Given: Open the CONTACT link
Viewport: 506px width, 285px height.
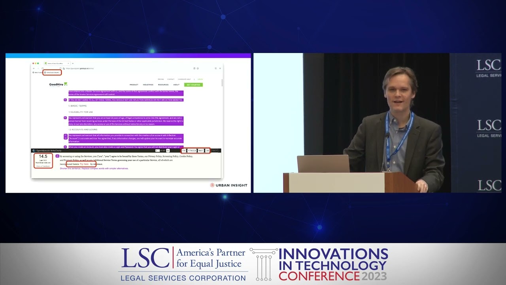Looking at the screenshot, I should 171,79.
